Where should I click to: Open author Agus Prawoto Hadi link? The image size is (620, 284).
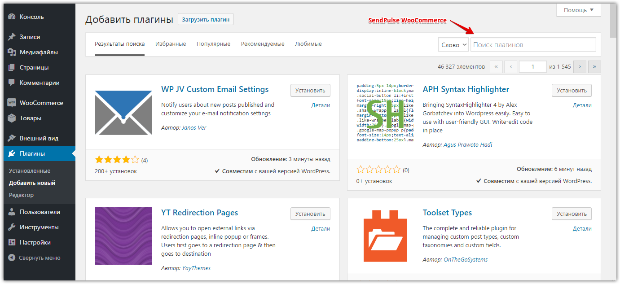pos(468,145)
